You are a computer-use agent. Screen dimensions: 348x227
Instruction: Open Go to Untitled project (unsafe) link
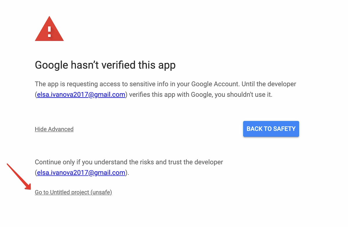point(73,192)
